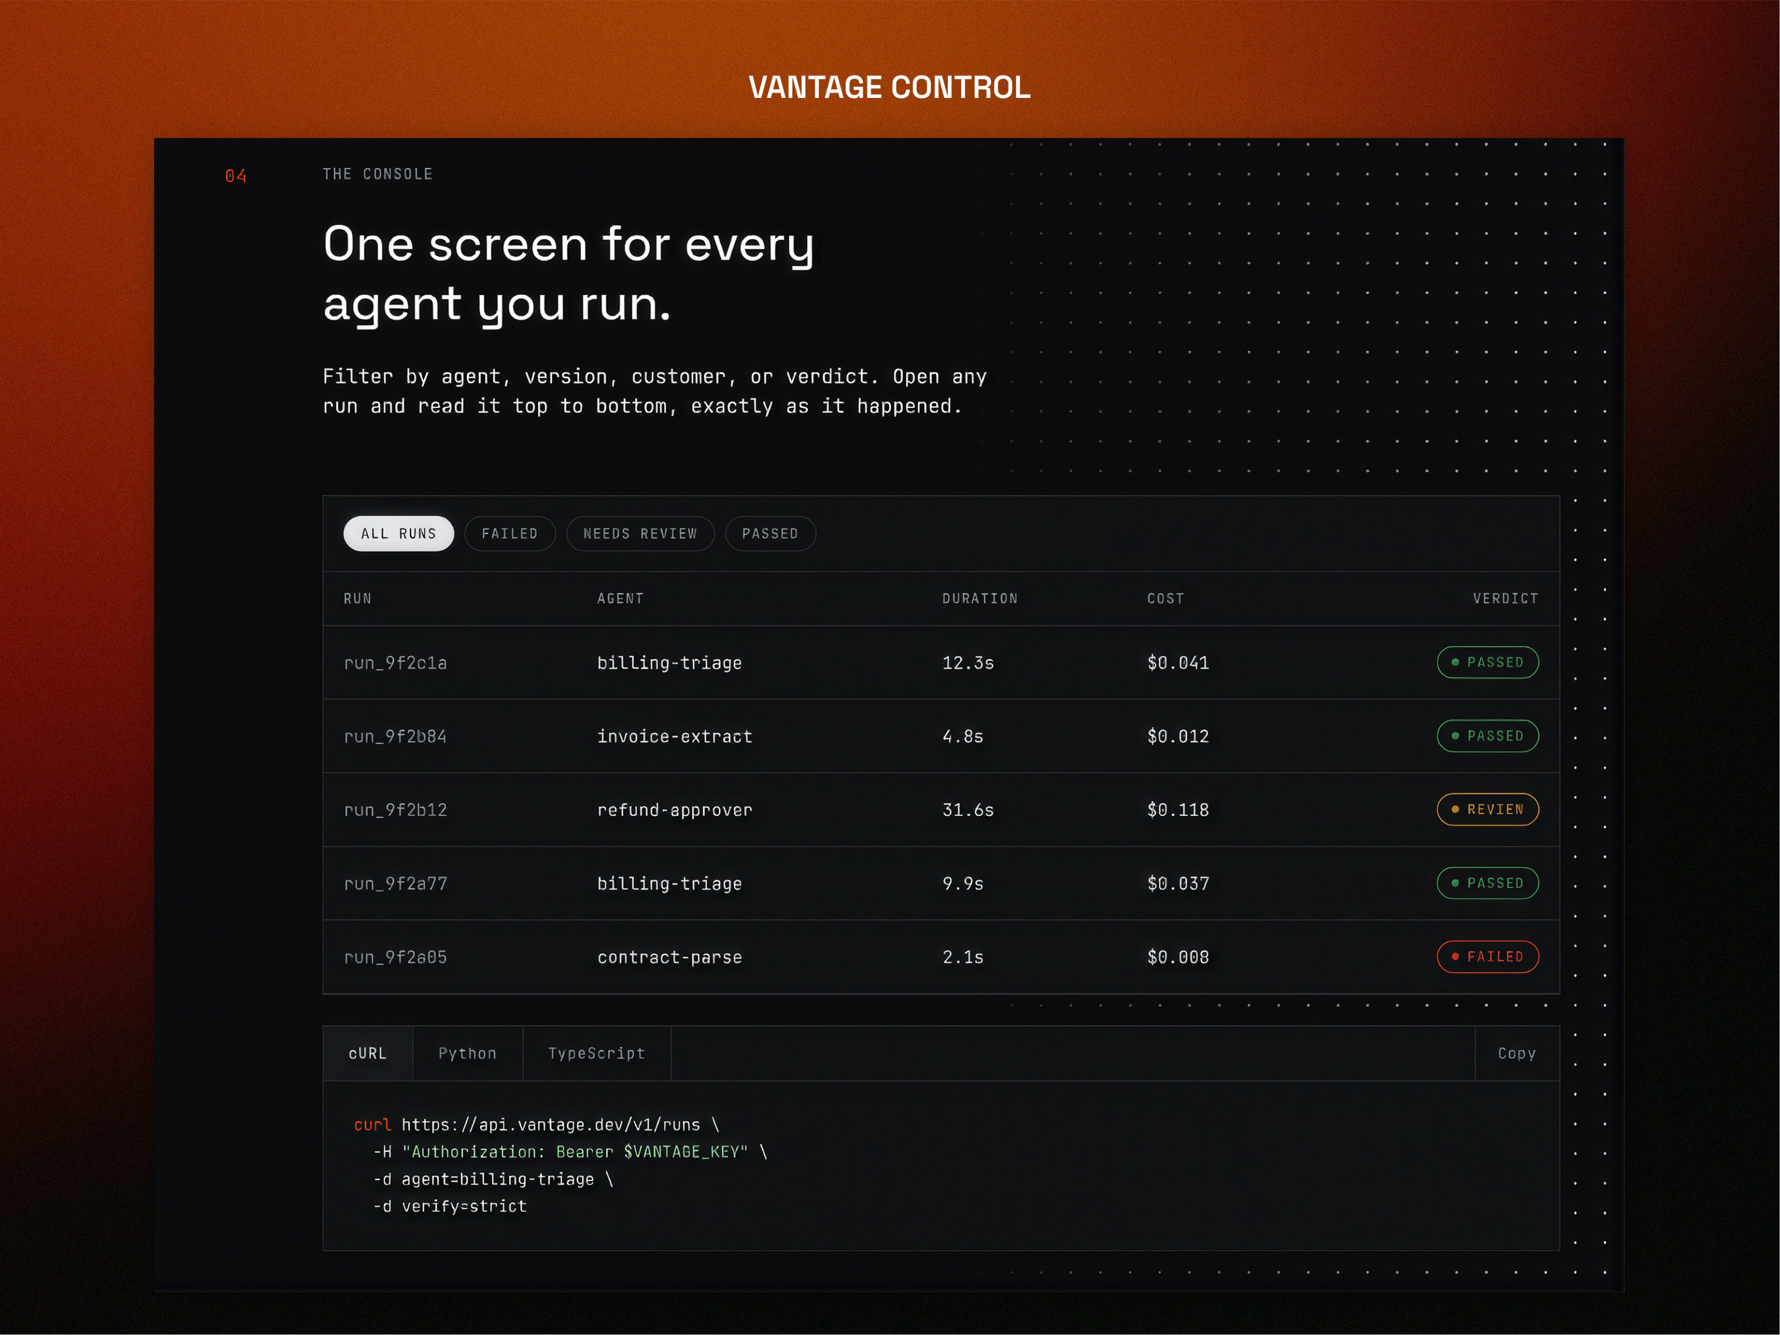Click the Authorization Bearer header string
The image size is (1780, 1335).
pyautogui.click(x=575, y=1151)
